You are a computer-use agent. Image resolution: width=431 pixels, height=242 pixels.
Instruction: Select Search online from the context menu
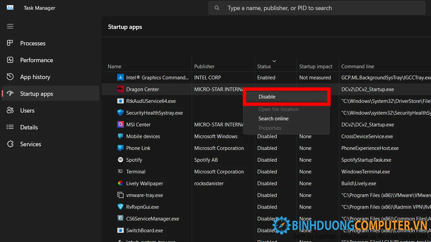(x=273, y=118)
